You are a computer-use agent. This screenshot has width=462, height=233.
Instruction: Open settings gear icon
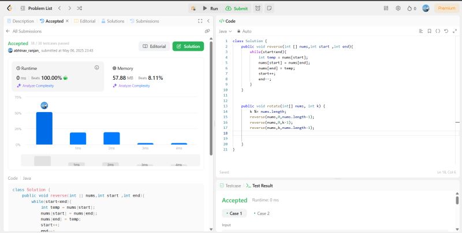[398, 8]
